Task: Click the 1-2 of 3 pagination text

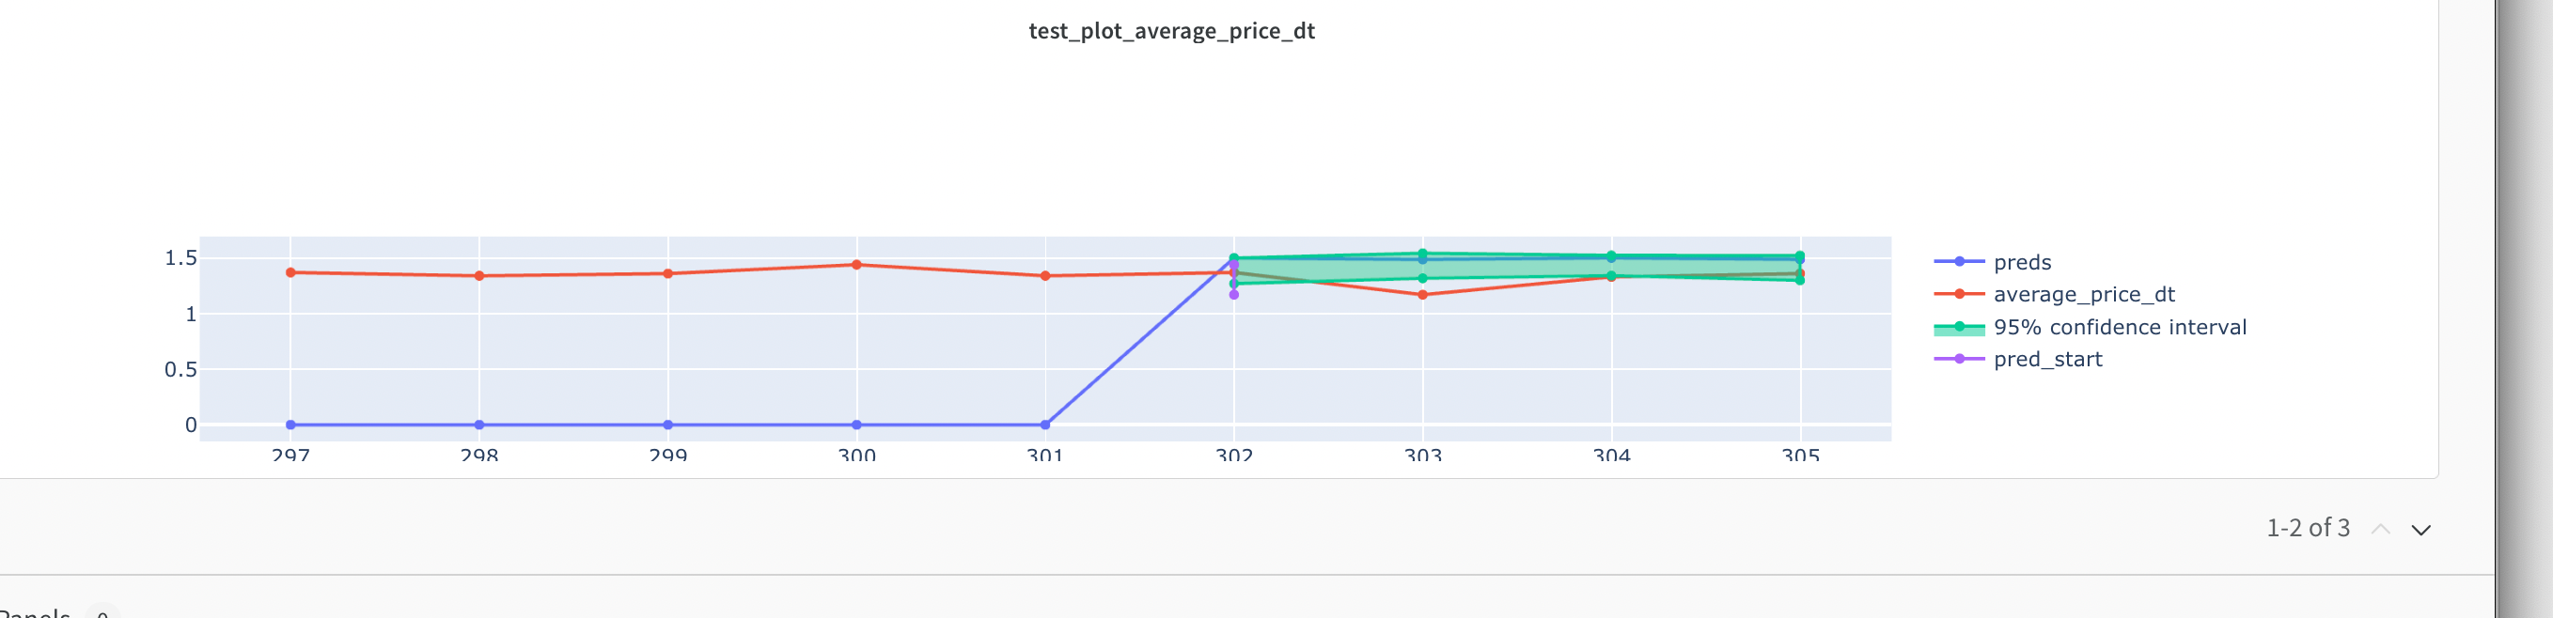Action: pos(2308,528)
